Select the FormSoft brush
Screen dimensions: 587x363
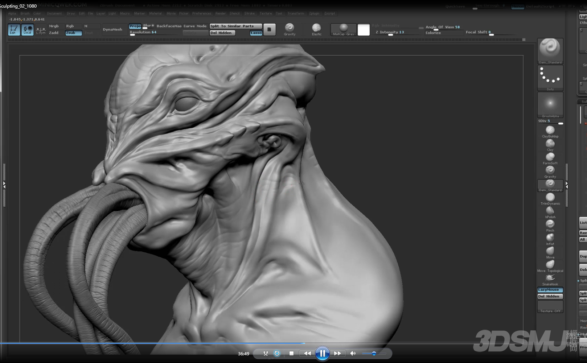[550, 158]
